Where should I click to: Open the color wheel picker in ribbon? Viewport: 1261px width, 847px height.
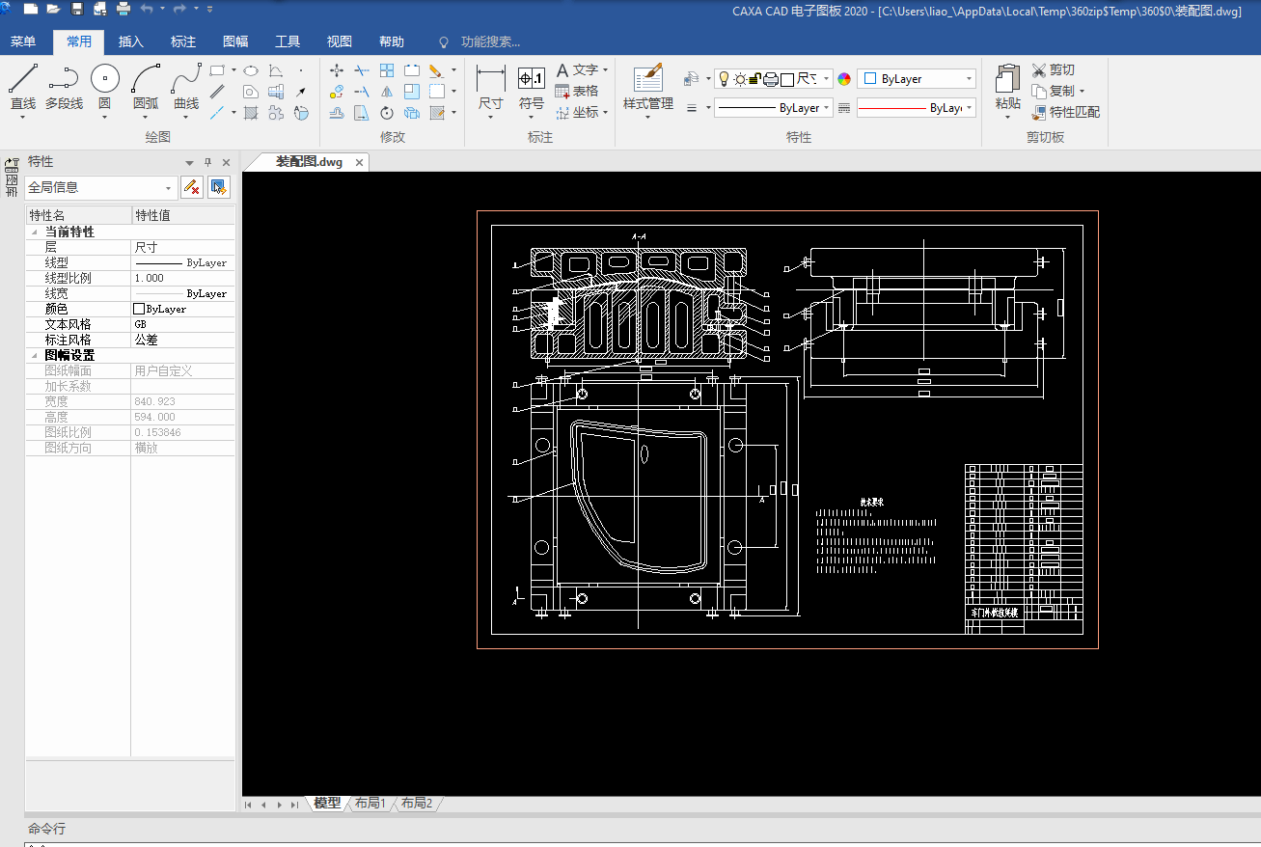[844, 79]
